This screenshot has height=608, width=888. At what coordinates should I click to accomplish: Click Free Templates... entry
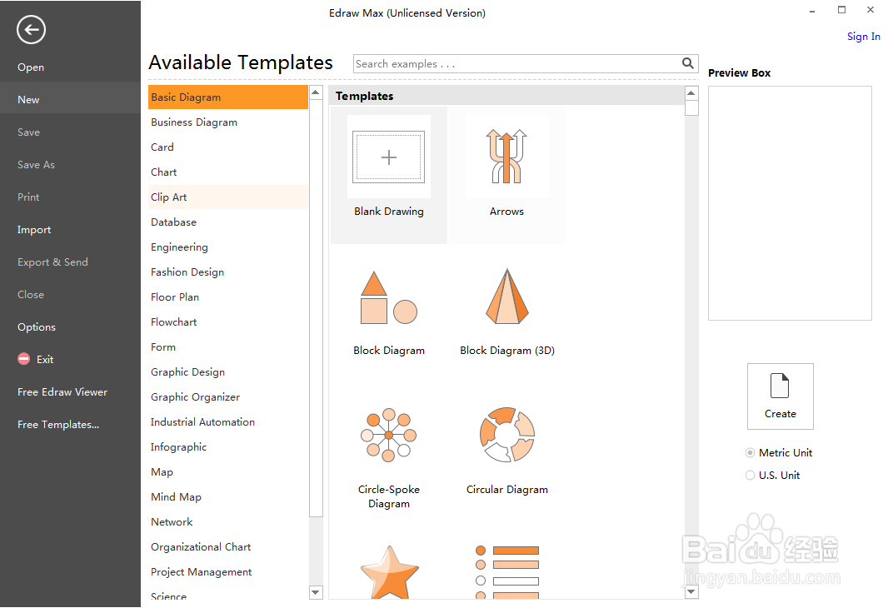pyautogui.click(x=58, y=425)
